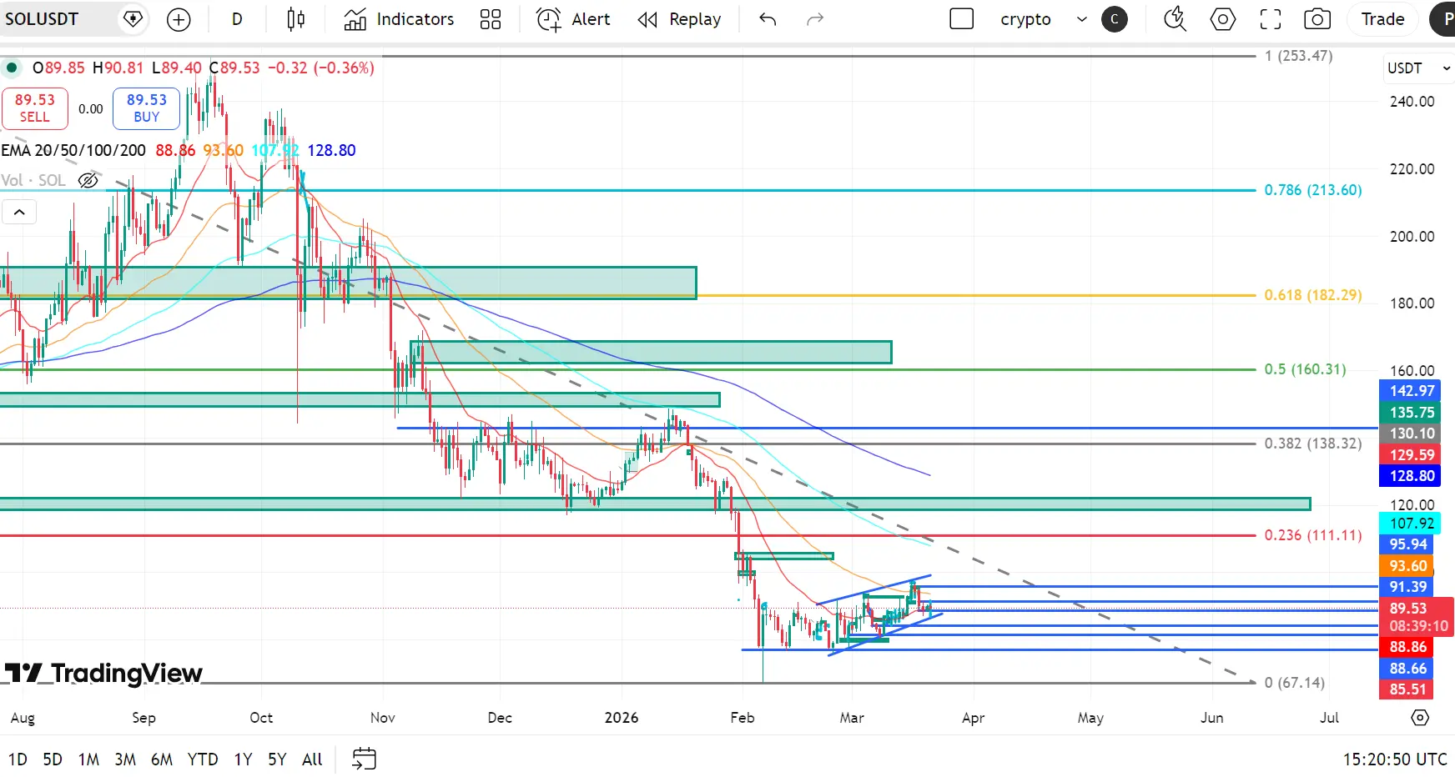The width and height of the screenshot is (1455, 777).
Task: Set the range to 1D
Action: pyautogui.click(x=18, y=759)
